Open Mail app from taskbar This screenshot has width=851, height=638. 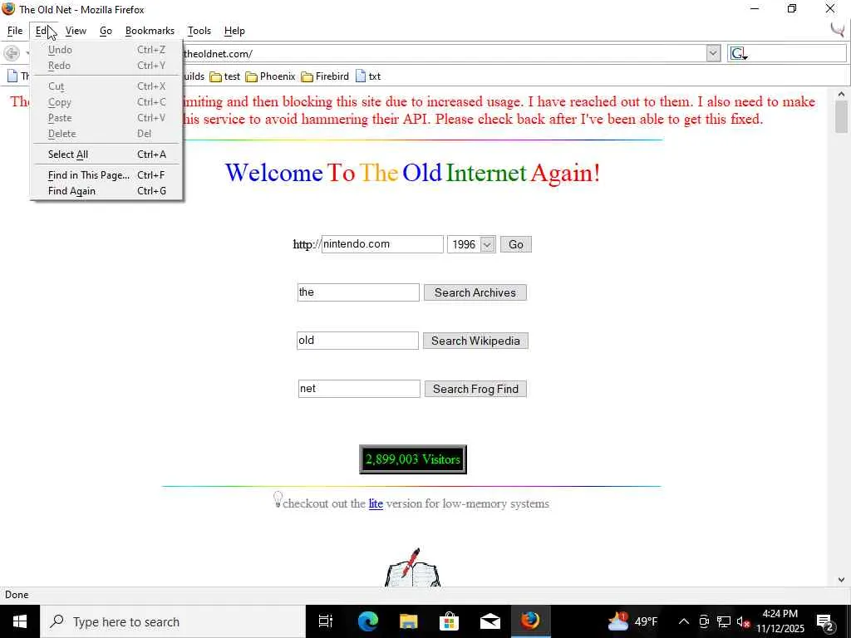point(490,621)
